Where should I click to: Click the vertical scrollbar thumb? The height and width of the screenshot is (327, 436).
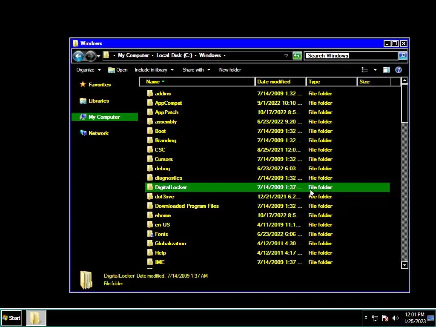404,103
